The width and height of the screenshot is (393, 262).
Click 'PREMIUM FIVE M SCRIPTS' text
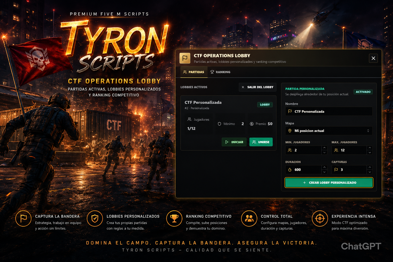click(110, 14)
